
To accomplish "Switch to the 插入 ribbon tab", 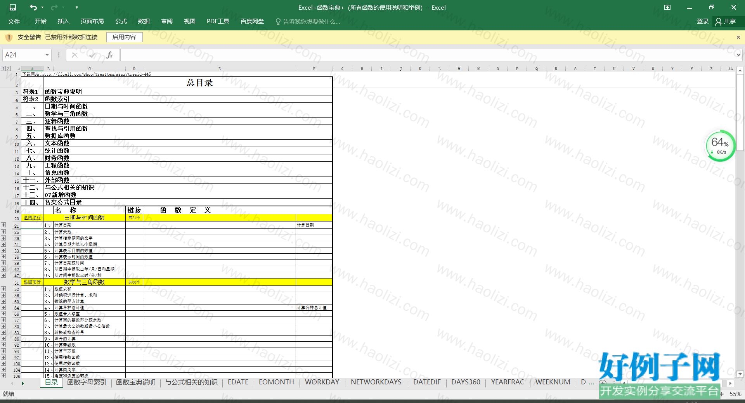I will [63, 21].
